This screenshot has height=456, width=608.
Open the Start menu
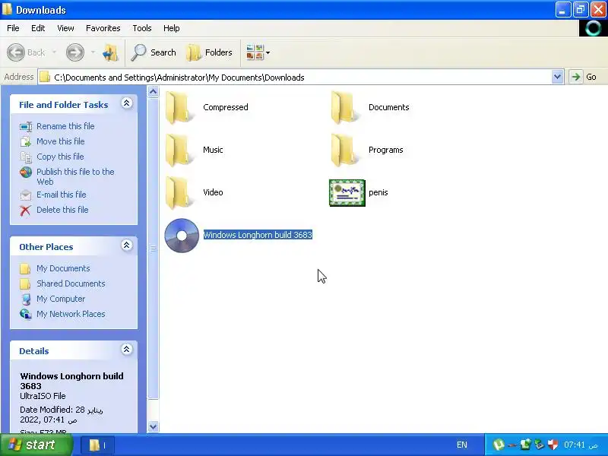coord(36,445)
